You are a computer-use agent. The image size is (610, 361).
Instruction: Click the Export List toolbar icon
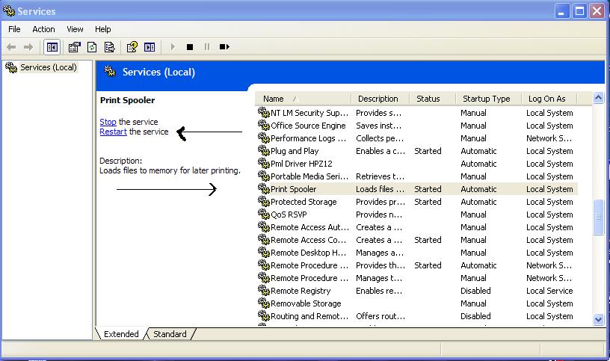click(109, 47)
